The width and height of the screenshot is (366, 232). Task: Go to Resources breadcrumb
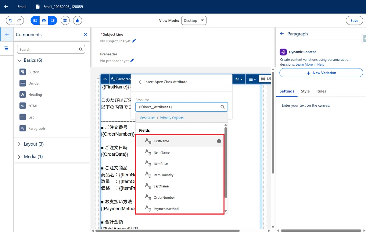point(148,118)
